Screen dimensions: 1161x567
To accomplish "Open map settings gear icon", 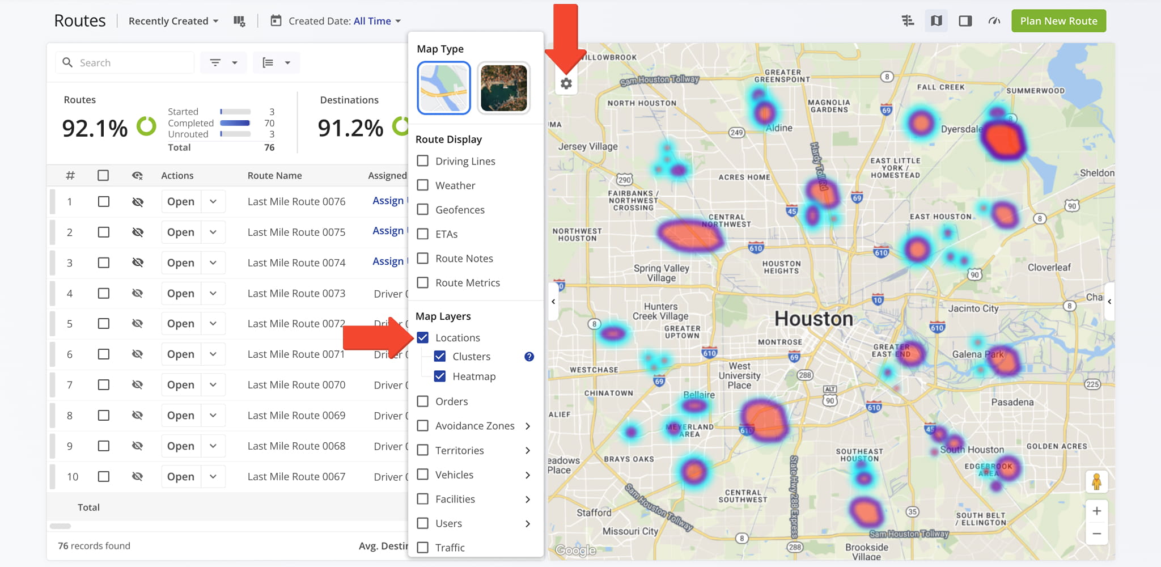I will (566, 84).
